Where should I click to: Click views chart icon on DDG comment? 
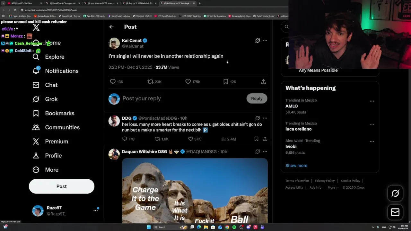pyautogui.click(x=223, y=139)
